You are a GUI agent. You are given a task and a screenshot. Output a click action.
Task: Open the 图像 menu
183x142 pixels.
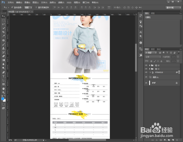(27, 3)
